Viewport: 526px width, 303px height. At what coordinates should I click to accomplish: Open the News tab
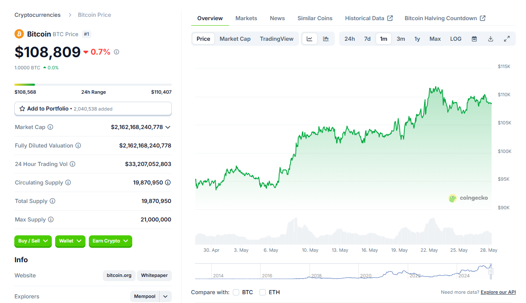tap(278, 18)
